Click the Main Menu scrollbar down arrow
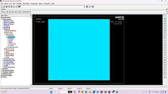Image resolution: width=168 pixels, height=94 pixels. pos(31,85)
